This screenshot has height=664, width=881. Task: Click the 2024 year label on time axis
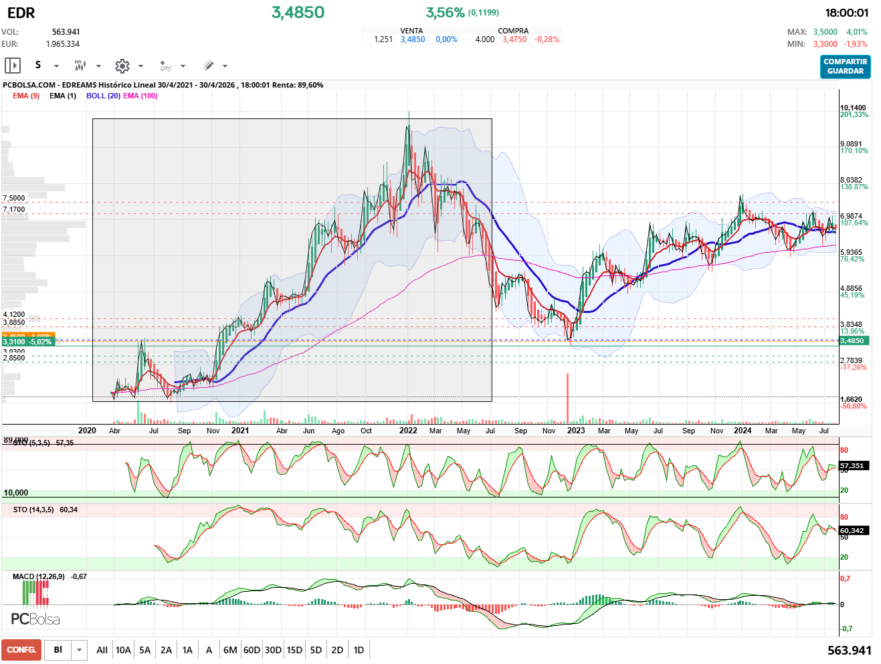pos(743,431)
